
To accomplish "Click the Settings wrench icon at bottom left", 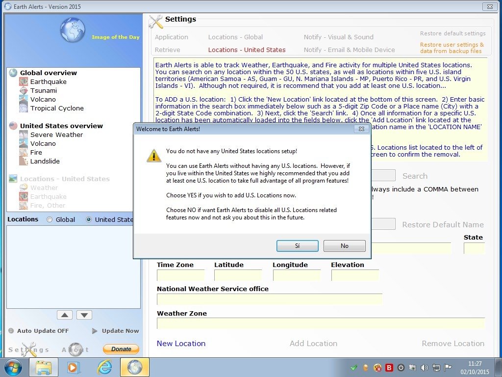I will tap(29, 350).
